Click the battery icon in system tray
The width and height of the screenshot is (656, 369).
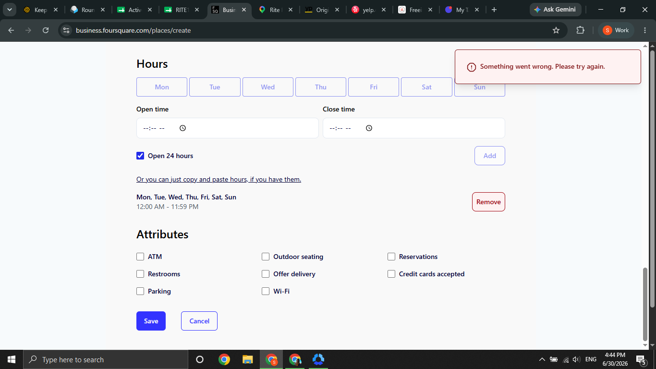point(554,359)
